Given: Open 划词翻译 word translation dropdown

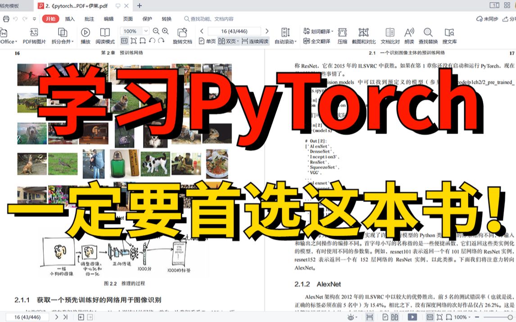Looking at the screenshot, I should coord(318,31).
